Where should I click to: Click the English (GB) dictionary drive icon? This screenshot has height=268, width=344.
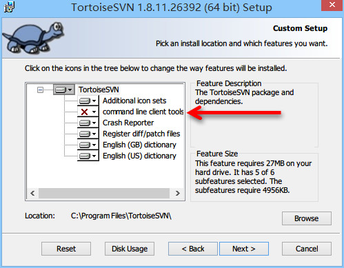tap(85, 145)
